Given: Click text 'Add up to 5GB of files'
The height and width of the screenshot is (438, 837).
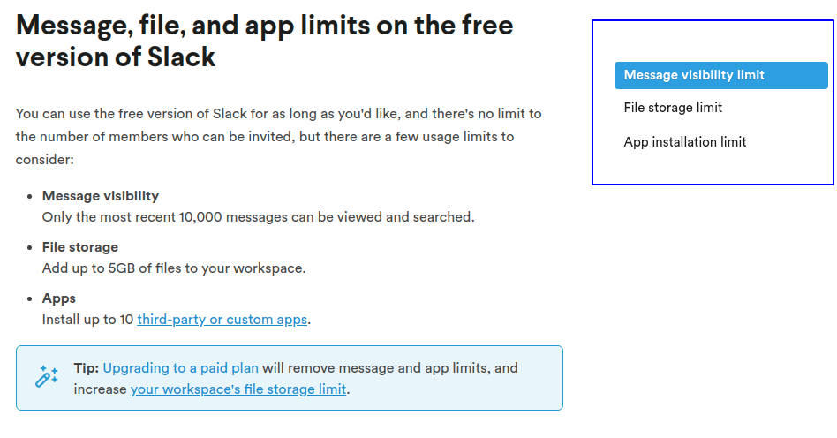Looking at the screenshot, I should click(x=111, y=268).
